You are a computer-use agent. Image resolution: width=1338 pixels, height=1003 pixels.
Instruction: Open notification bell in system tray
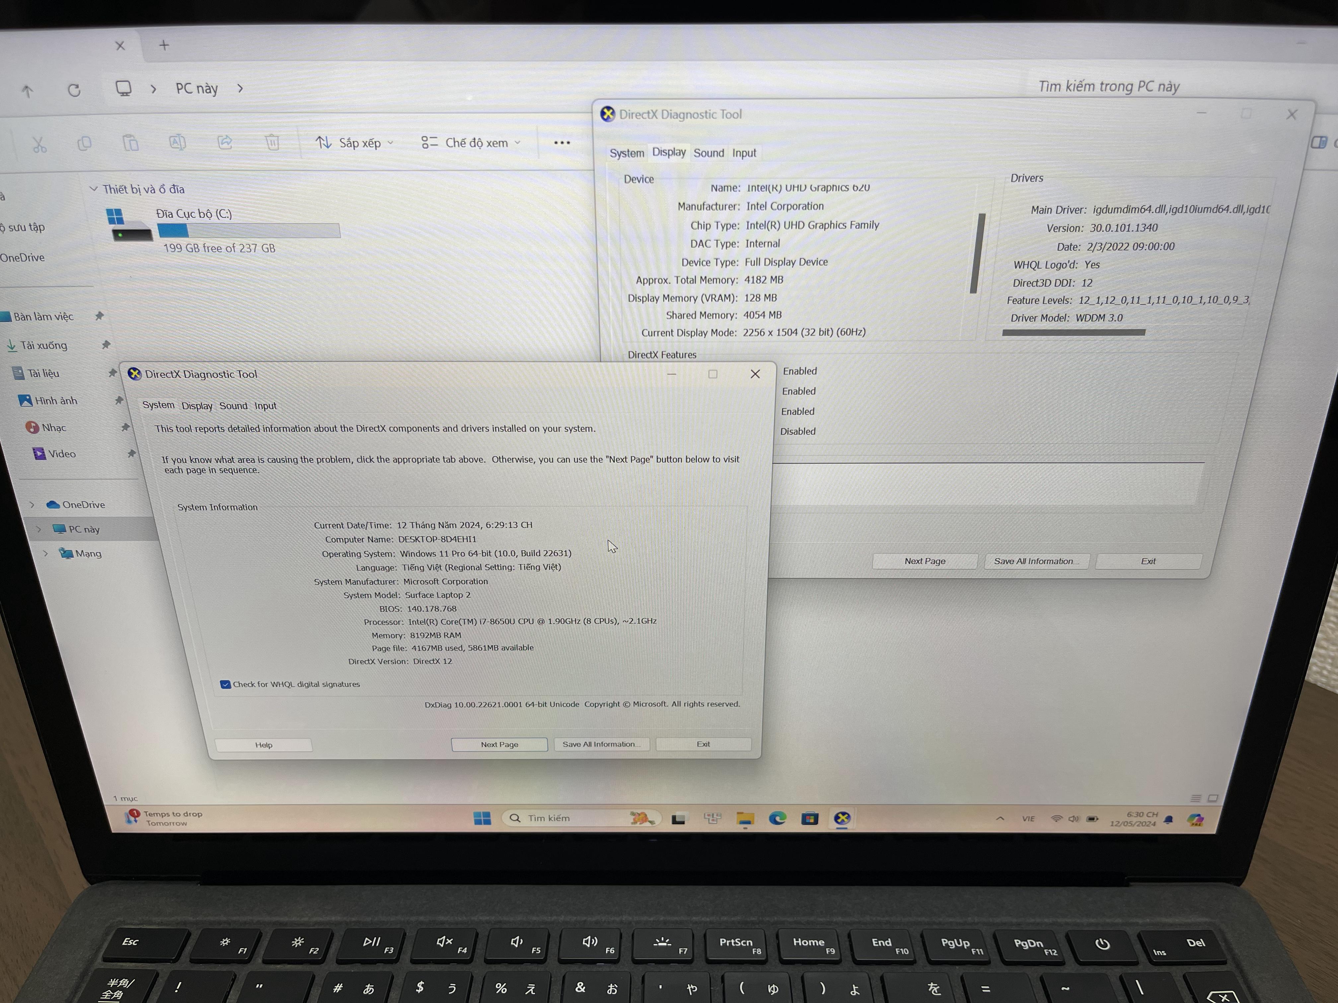point(1169,820)
